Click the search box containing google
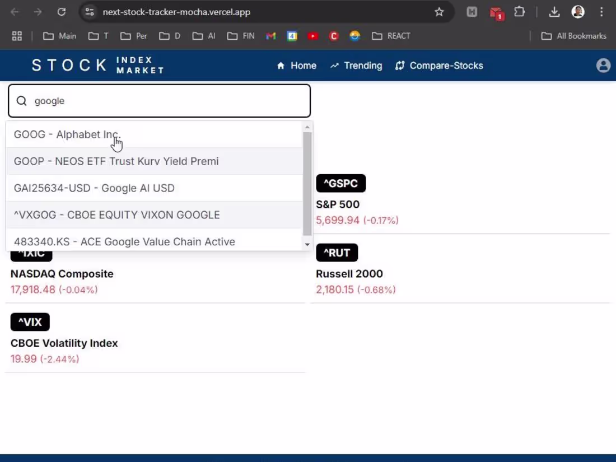The width and height of the screenshot is (616, 462). [x=159, y=101]
